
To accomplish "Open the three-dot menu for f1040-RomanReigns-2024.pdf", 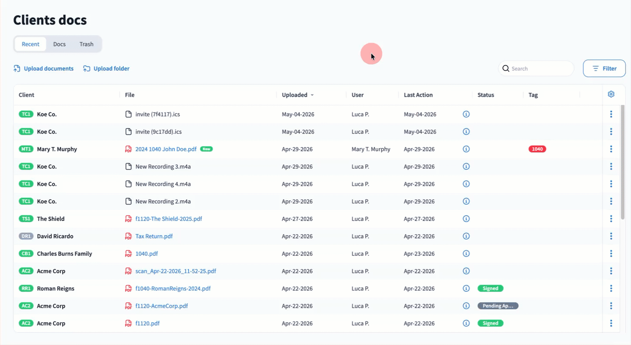I will 611,288.
